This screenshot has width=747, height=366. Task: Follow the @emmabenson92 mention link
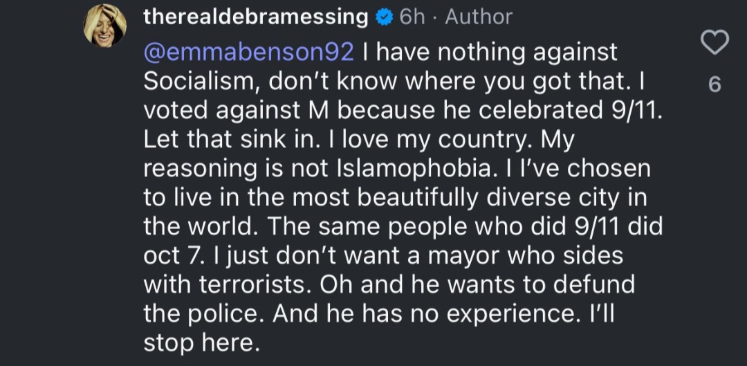[249, 52]
